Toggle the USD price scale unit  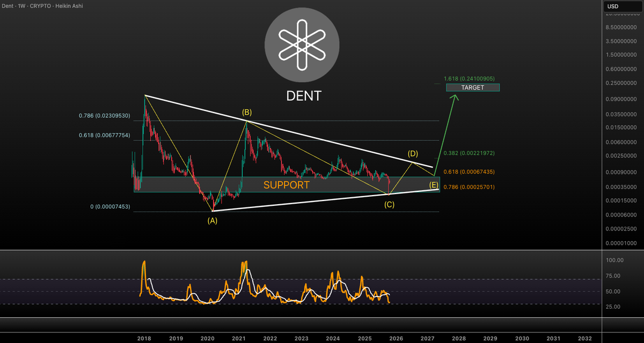click(612, 6)
